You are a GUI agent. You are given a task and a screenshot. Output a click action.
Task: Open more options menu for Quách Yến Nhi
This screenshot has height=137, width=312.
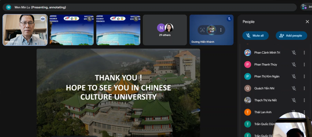pyautogui.click(x=304, y=88)
